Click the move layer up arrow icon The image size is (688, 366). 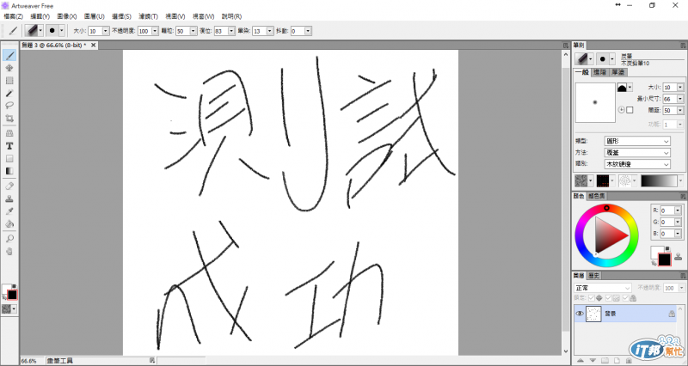tap(580, 360)
